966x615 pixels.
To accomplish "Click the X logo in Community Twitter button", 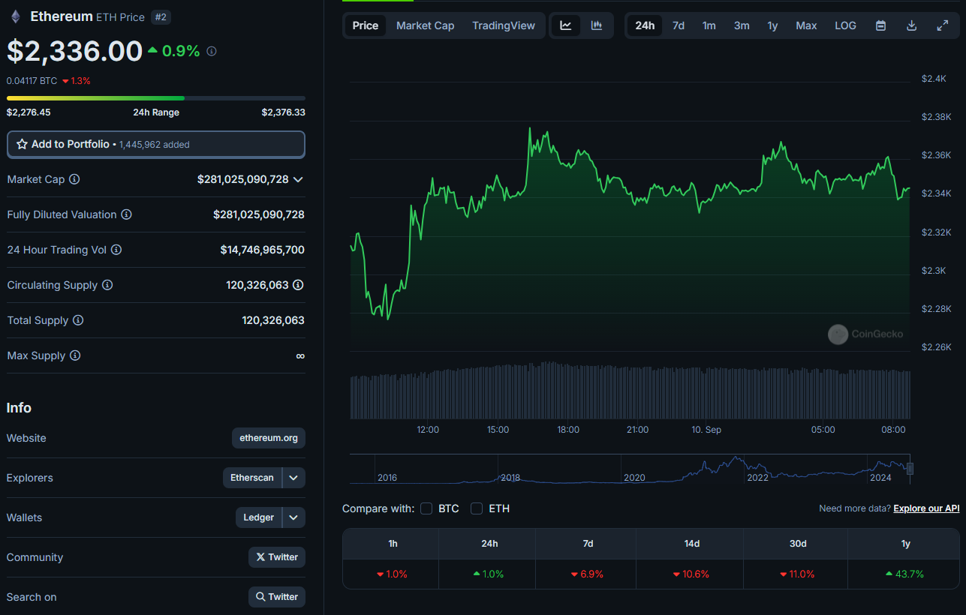I will pyautogui.click(x=260, y=557).
